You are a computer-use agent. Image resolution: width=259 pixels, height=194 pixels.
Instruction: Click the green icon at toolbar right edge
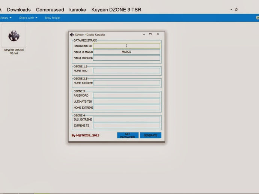[x=257, y=18]
